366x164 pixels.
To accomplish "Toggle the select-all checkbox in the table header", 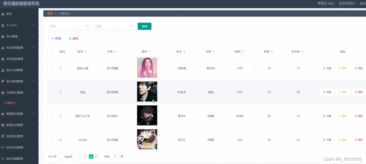I will pyautogui.click(x=52, y=52).
